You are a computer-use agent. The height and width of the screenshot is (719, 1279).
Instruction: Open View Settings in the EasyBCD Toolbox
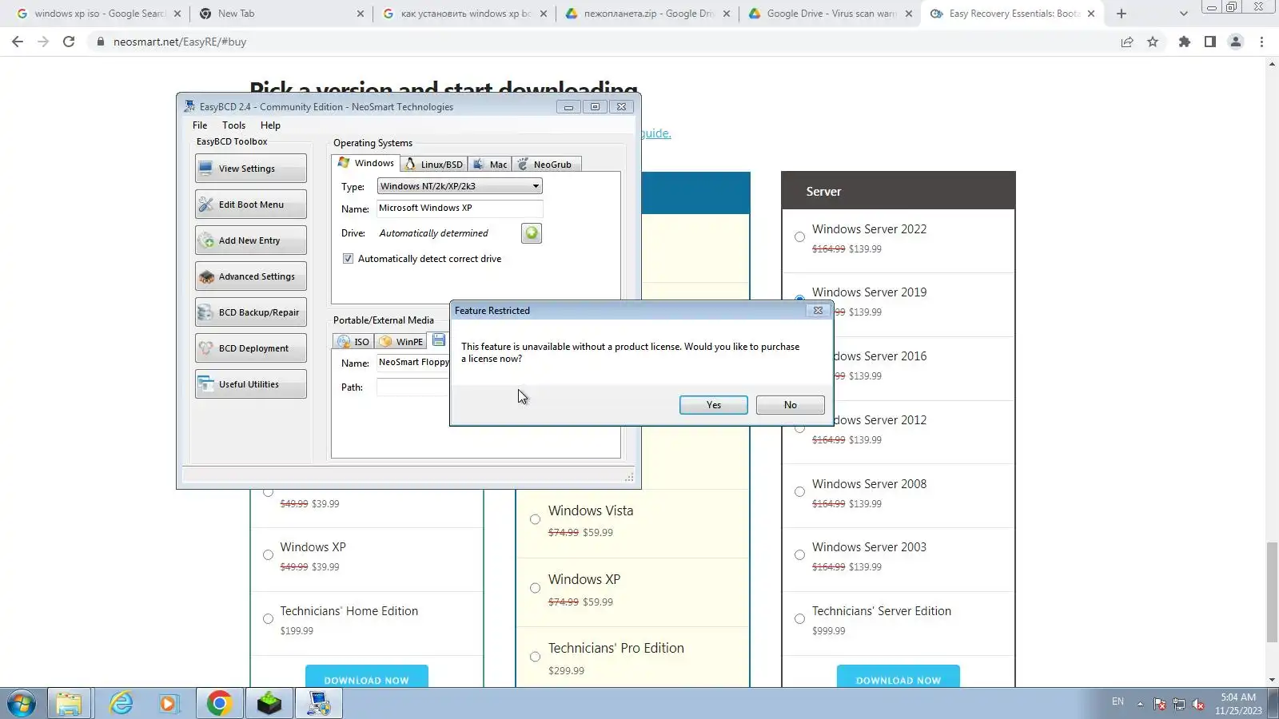(251, 169)
